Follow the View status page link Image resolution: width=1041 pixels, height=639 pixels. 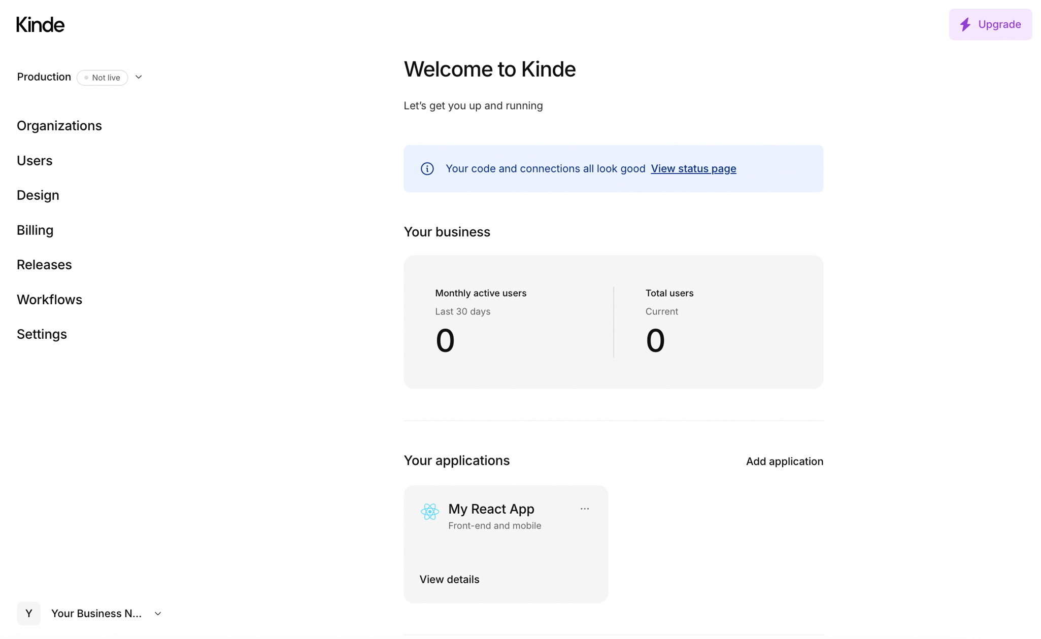693,168
